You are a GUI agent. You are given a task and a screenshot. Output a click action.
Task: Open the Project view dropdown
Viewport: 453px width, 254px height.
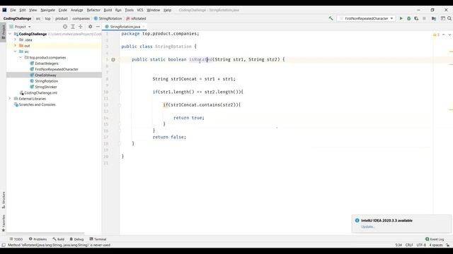pyautogui.click(x=21, y=27)
